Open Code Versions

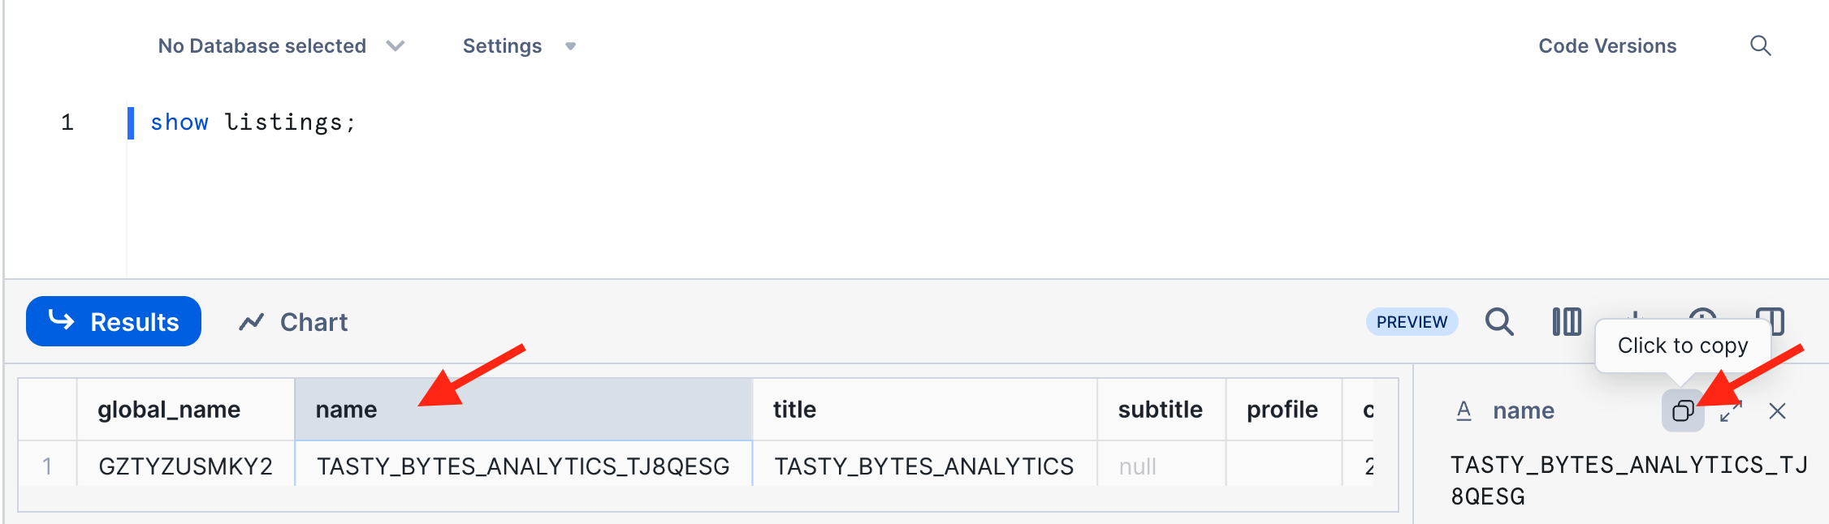point(1606,46)
